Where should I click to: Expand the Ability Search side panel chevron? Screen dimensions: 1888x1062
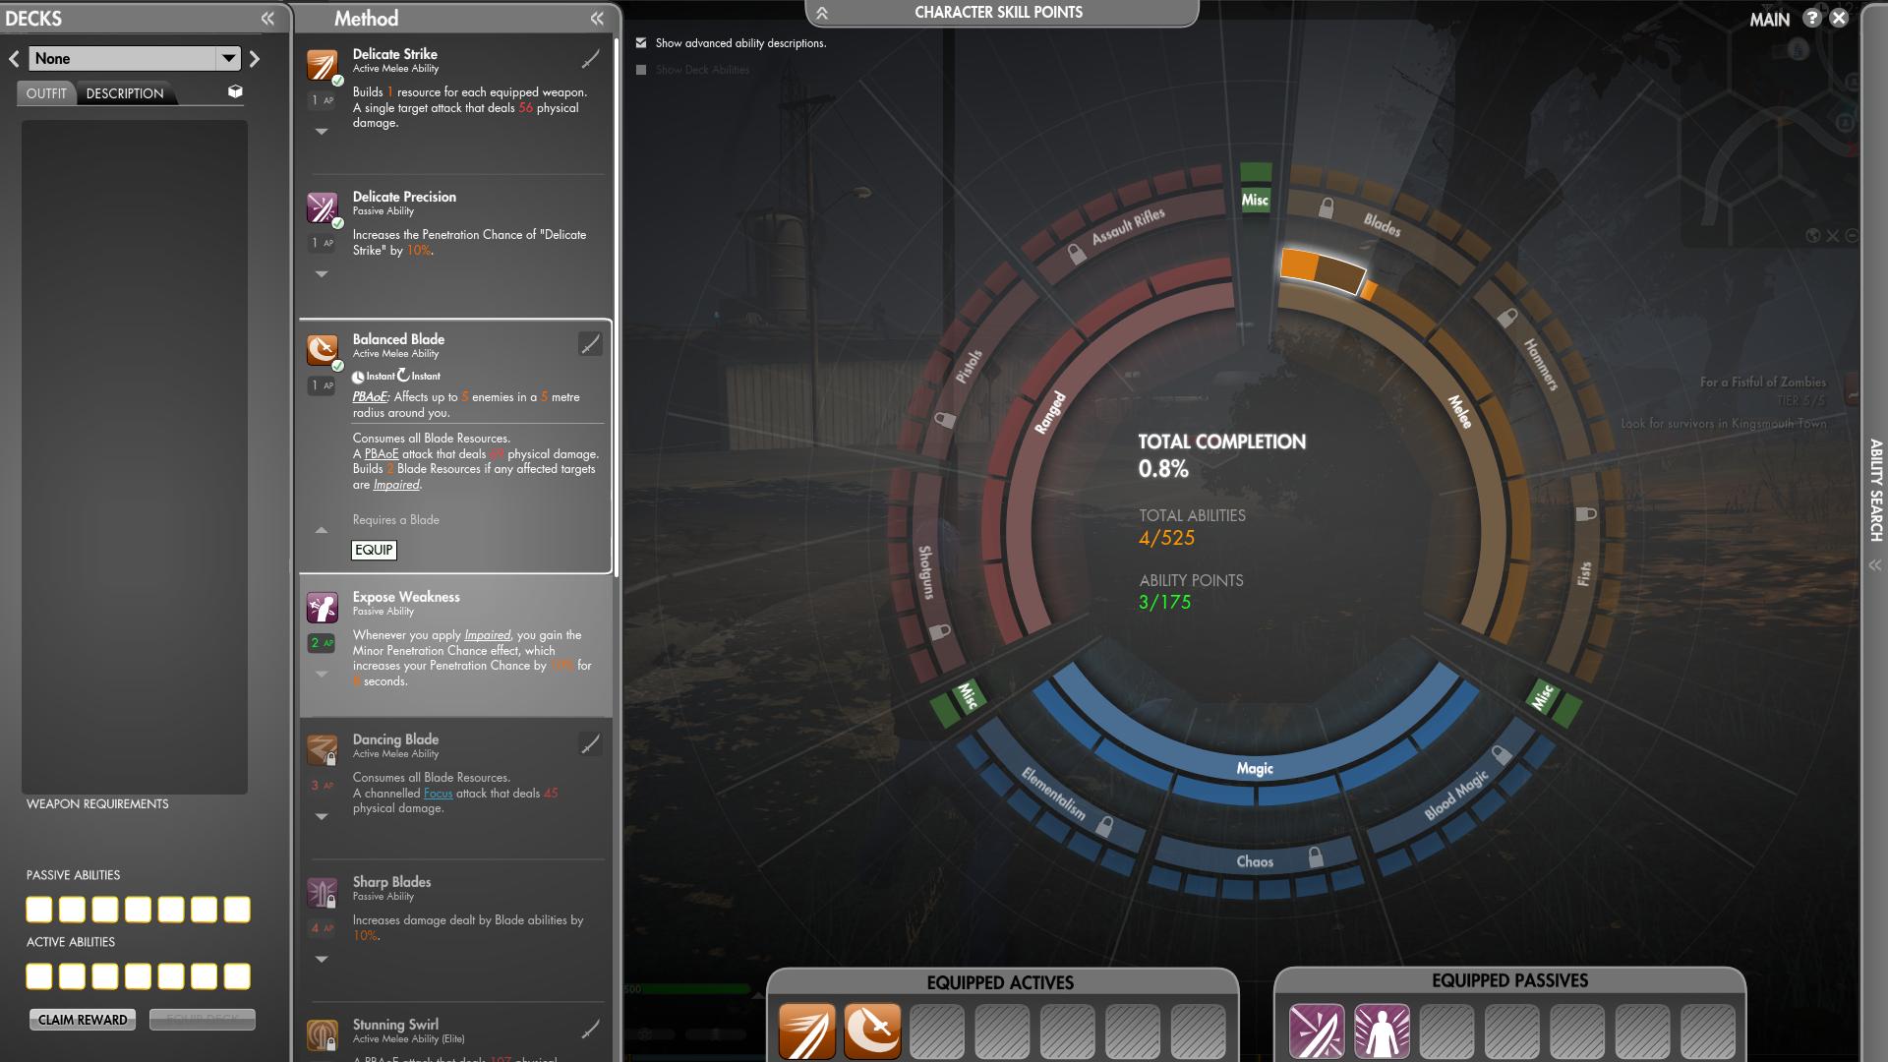click(1875, 565)
